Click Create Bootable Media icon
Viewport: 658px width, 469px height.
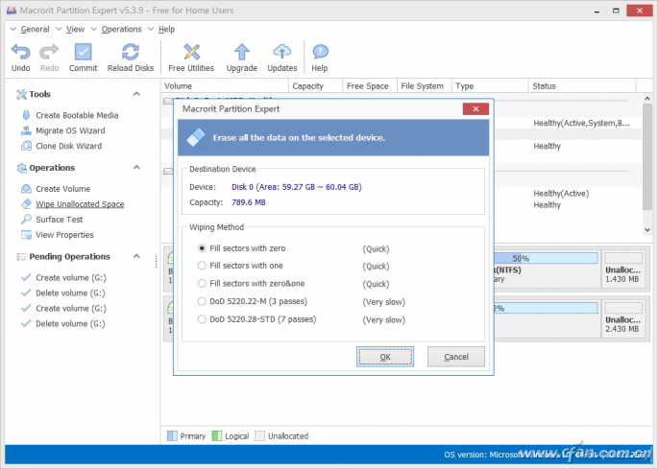click(x=26, y=115)
